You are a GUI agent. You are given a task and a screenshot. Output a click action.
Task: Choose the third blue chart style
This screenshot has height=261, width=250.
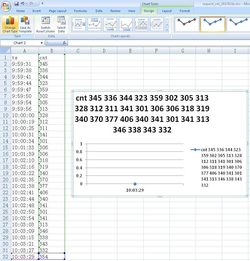(238, 24)
